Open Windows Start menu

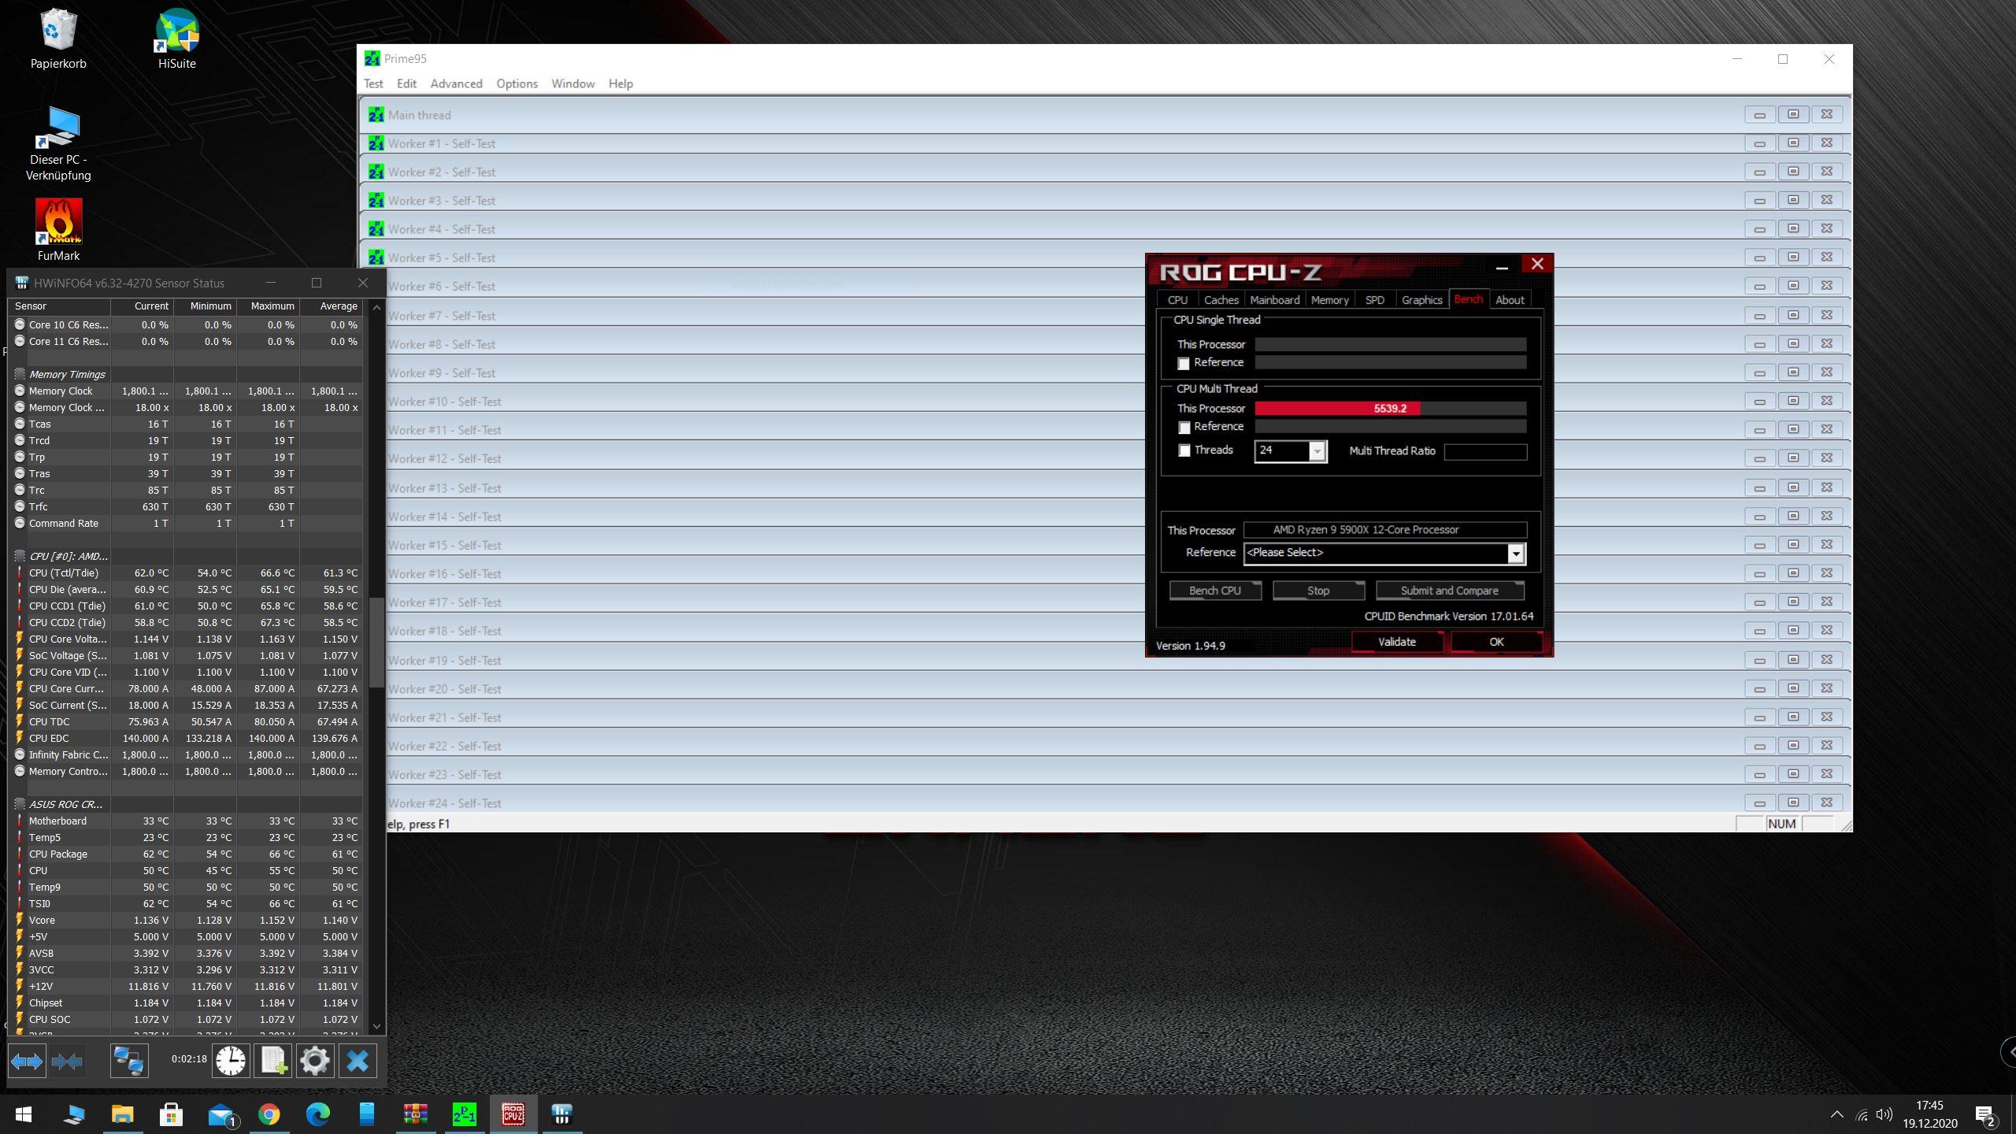(x=24, y=1114)
